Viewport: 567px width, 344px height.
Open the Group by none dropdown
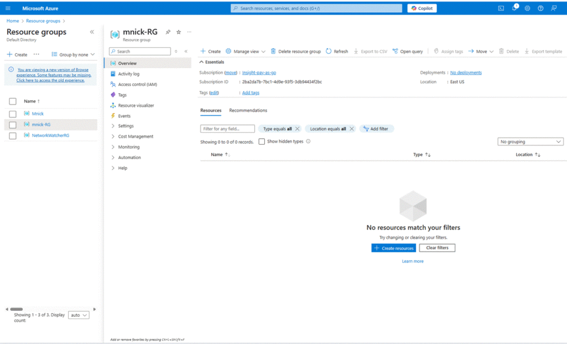coord(73,55)
